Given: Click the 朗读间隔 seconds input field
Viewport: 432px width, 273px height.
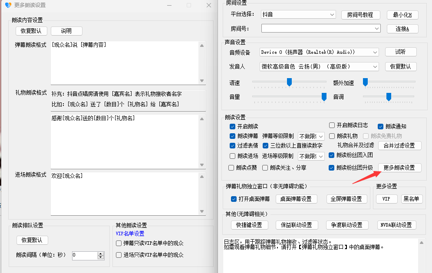Looking at the screenshot, I should coord(85,255).
